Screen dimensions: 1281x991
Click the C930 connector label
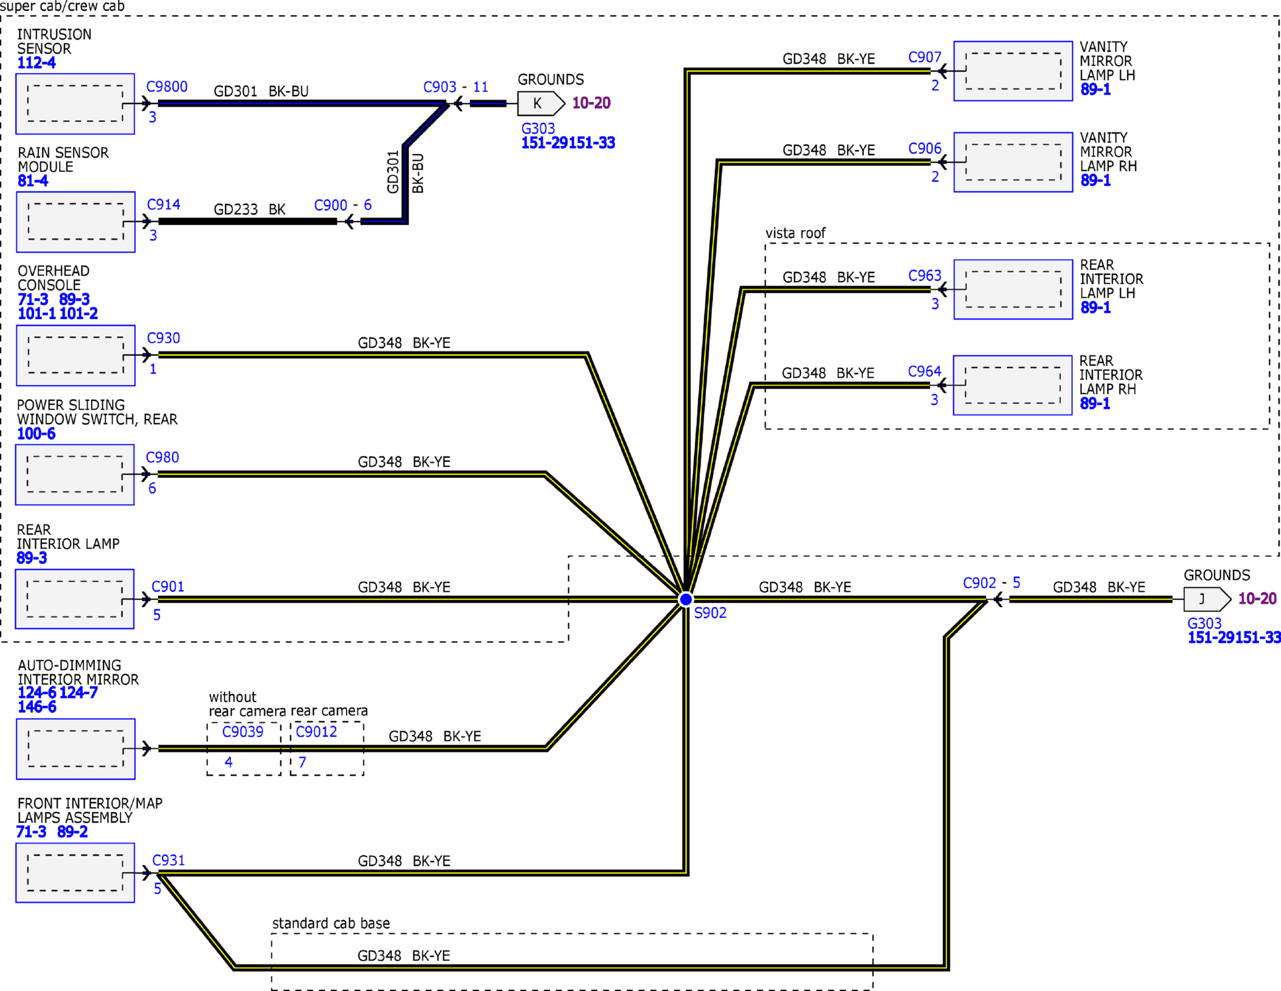point(164,338)
